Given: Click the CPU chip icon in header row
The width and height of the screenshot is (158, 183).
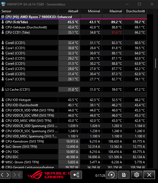Looking at the screenshot, I should tap(3, 17).
